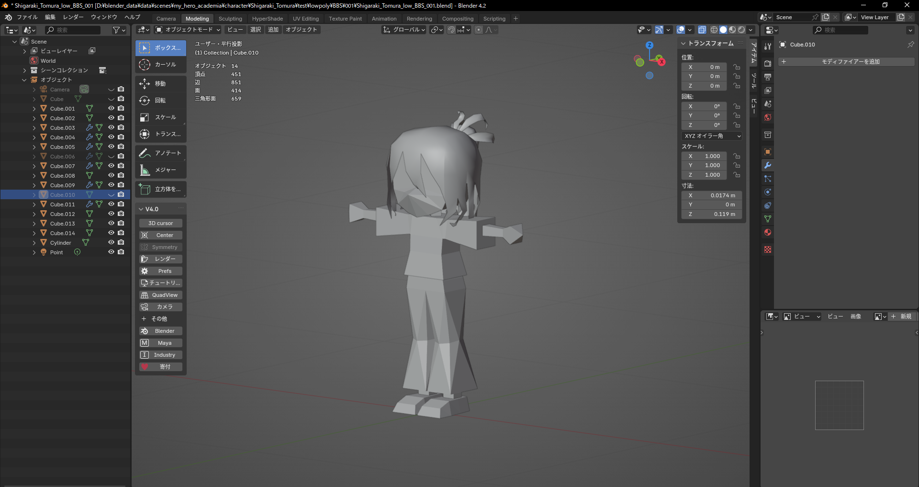
Task: Open Object Mode dropdown
Action: point(188,30)
